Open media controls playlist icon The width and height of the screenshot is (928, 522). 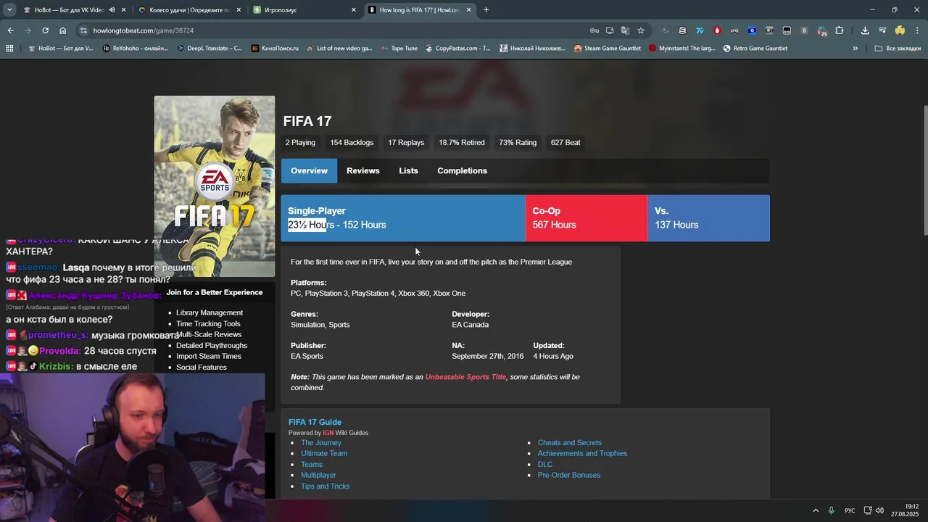[882, 30]
